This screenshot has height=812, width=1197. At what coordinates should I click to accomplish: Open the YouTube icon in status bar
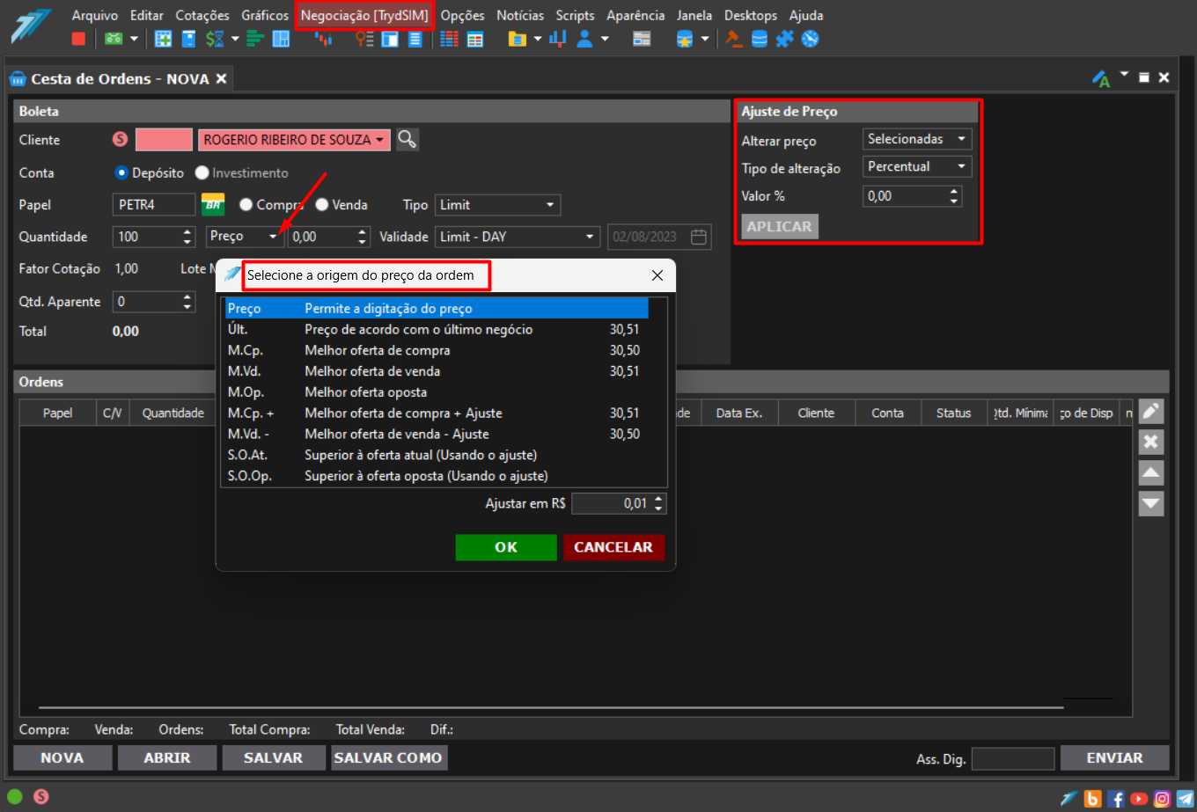(x=1139, y=799)
